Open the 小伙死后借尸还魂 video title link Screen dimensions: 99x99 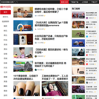click(51, 37)
